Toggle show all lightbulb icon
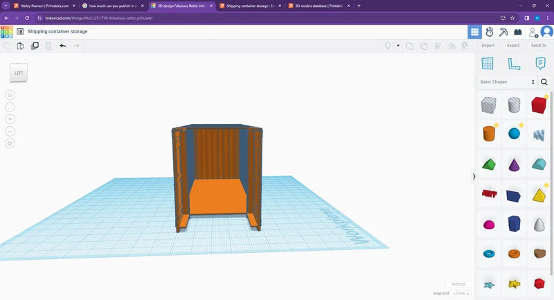Viewport: 554px width, 300px height. pyautogui.click(x=388, y=46)
